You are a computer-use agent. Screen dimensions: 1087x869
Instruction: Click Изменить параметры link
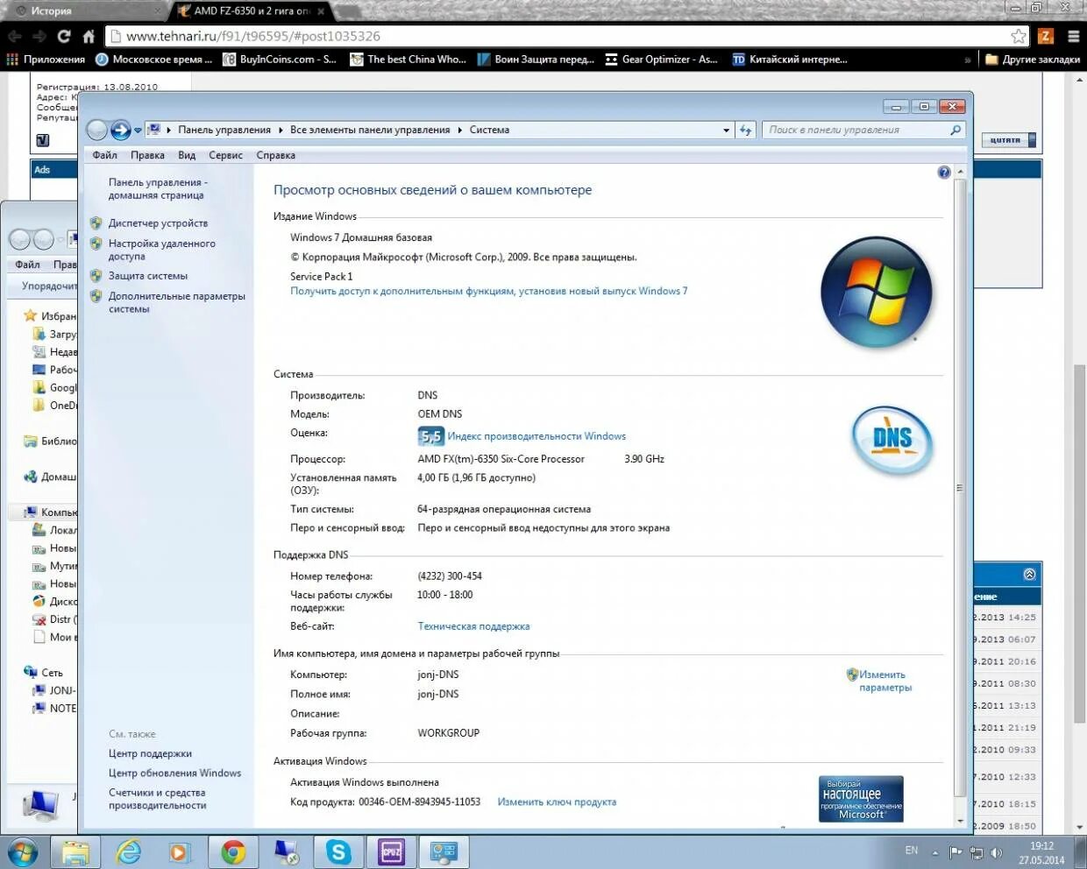[885, 681]
